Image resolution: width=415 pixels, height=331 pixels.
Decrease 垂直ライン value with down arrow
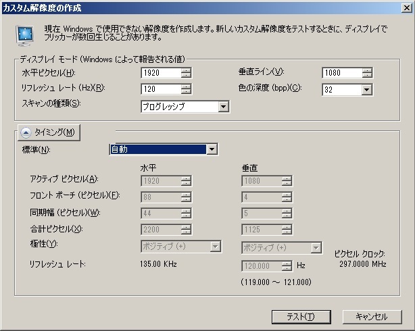[x=366, y=76]
